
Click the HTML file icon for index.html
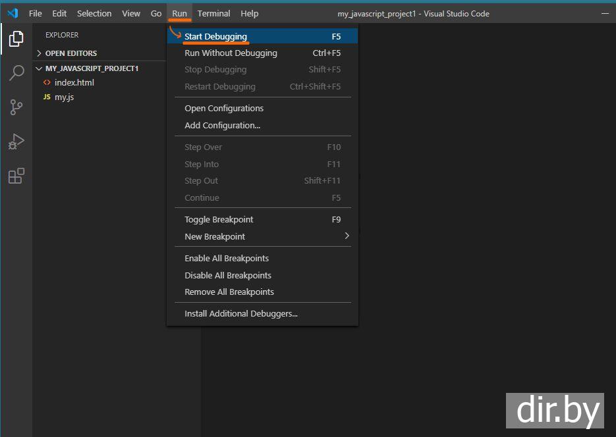tap(47, 83)
